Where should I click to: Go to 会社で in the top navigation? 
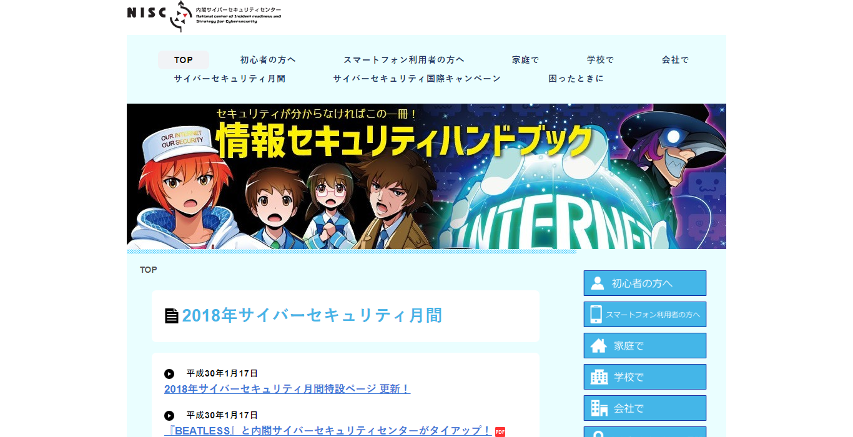(x=676, y=60)
